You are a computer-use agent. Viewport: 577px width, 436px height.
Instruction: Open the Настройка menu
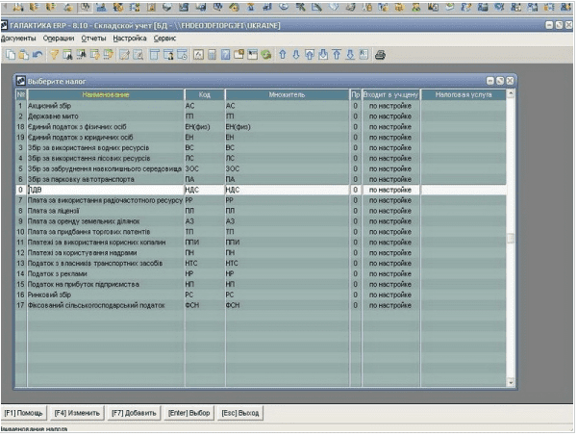[130, 38]
